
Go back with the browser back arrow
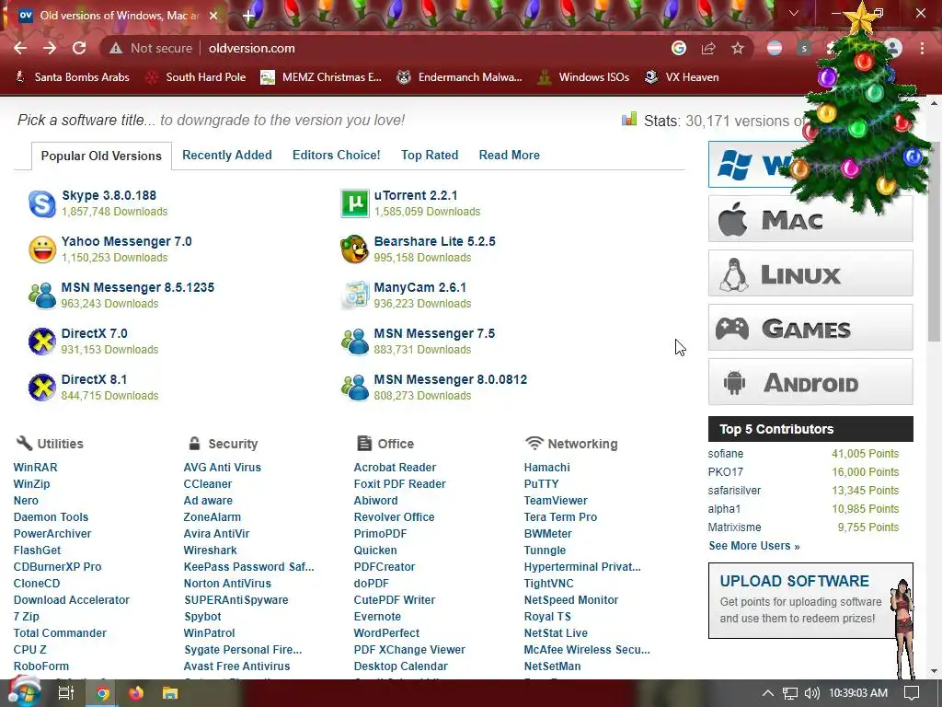(x=20, y=48)
